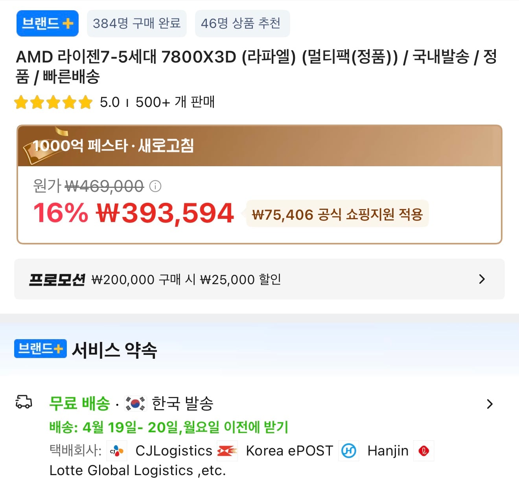The image size is (519, 494).
Task: Click the info icon next to original price
Action: pos(156,186)
